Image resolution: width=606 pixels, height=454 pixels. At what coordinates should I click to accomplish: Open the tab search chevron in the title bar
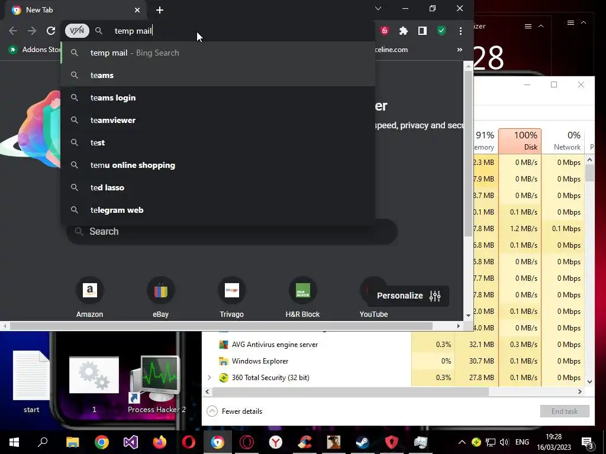click(378, 8)
